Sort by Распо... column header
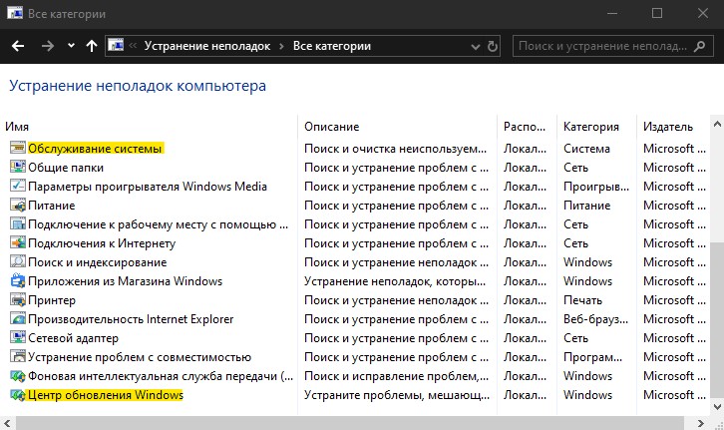The image size is (724, 430). [x=525, y=127]
